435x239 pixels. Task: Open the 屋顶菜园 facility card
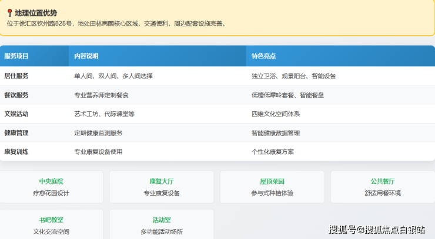(272, 187)
